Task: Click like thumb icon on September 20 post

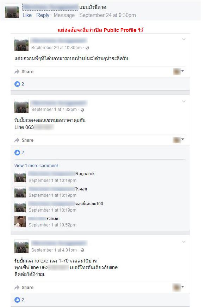Action: click(x=17, y=84)
